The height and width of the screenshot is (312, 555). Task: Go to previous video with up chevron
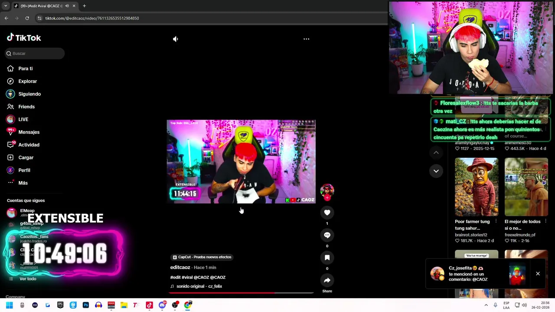tap(436, 153)
